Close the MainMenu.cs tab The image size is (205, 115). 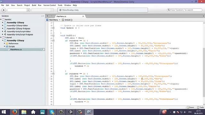point(83,16)
